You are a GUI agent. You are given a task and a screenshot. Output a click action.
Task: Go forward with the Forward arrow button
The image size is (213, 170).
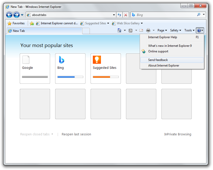click(x=16, y=15)
